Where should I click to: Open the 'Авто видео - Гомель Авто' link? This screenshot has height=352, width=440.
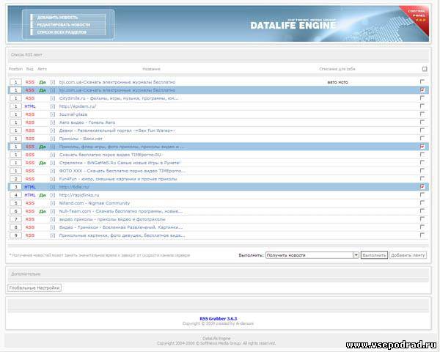pos(87,122)
